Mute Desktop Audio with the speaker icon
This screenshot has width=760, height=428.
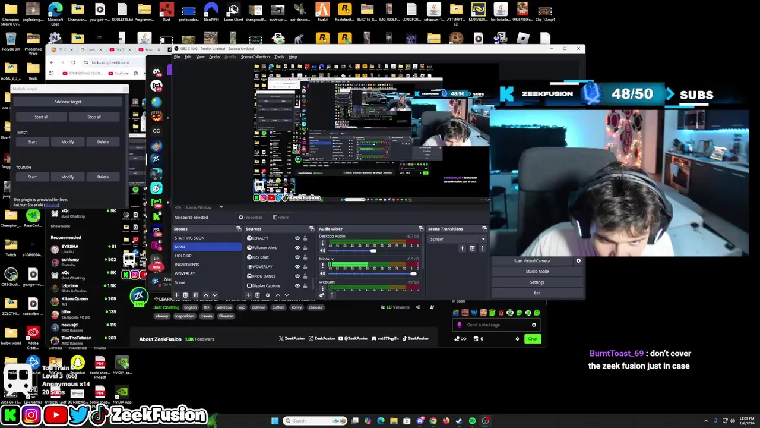(322, 251)
